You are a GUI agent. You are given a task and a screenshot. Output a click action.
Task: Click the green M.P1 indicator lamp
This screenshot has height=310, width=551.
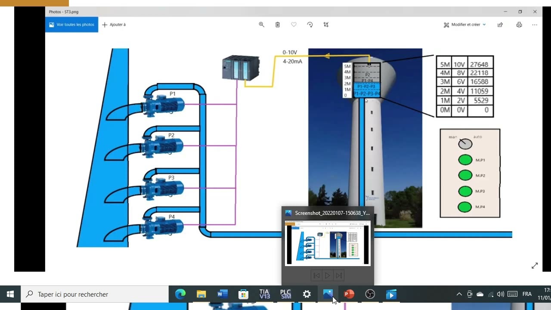[x=465, y=160]
